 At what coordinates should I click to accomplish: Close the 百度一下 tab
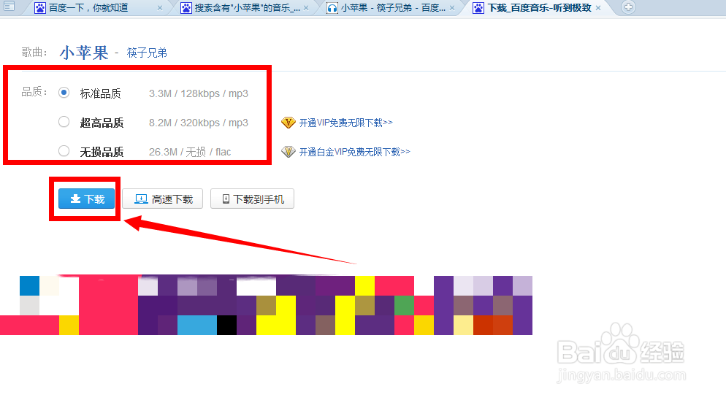point(160,8)
